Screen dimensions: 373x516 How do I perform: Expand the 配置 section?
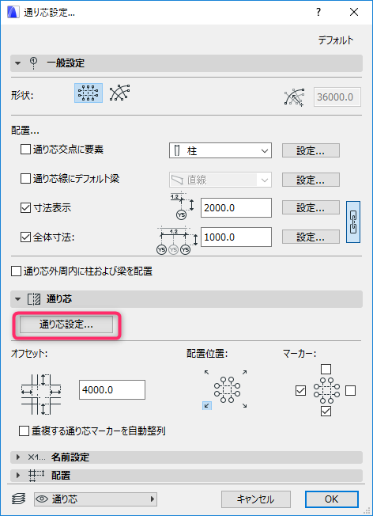click(x=18, y=476)
